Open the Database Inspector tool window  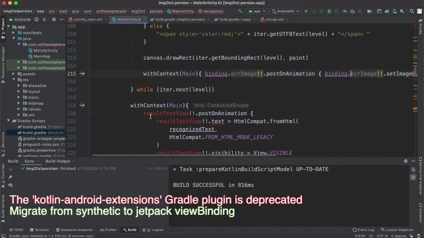(74, 230)
